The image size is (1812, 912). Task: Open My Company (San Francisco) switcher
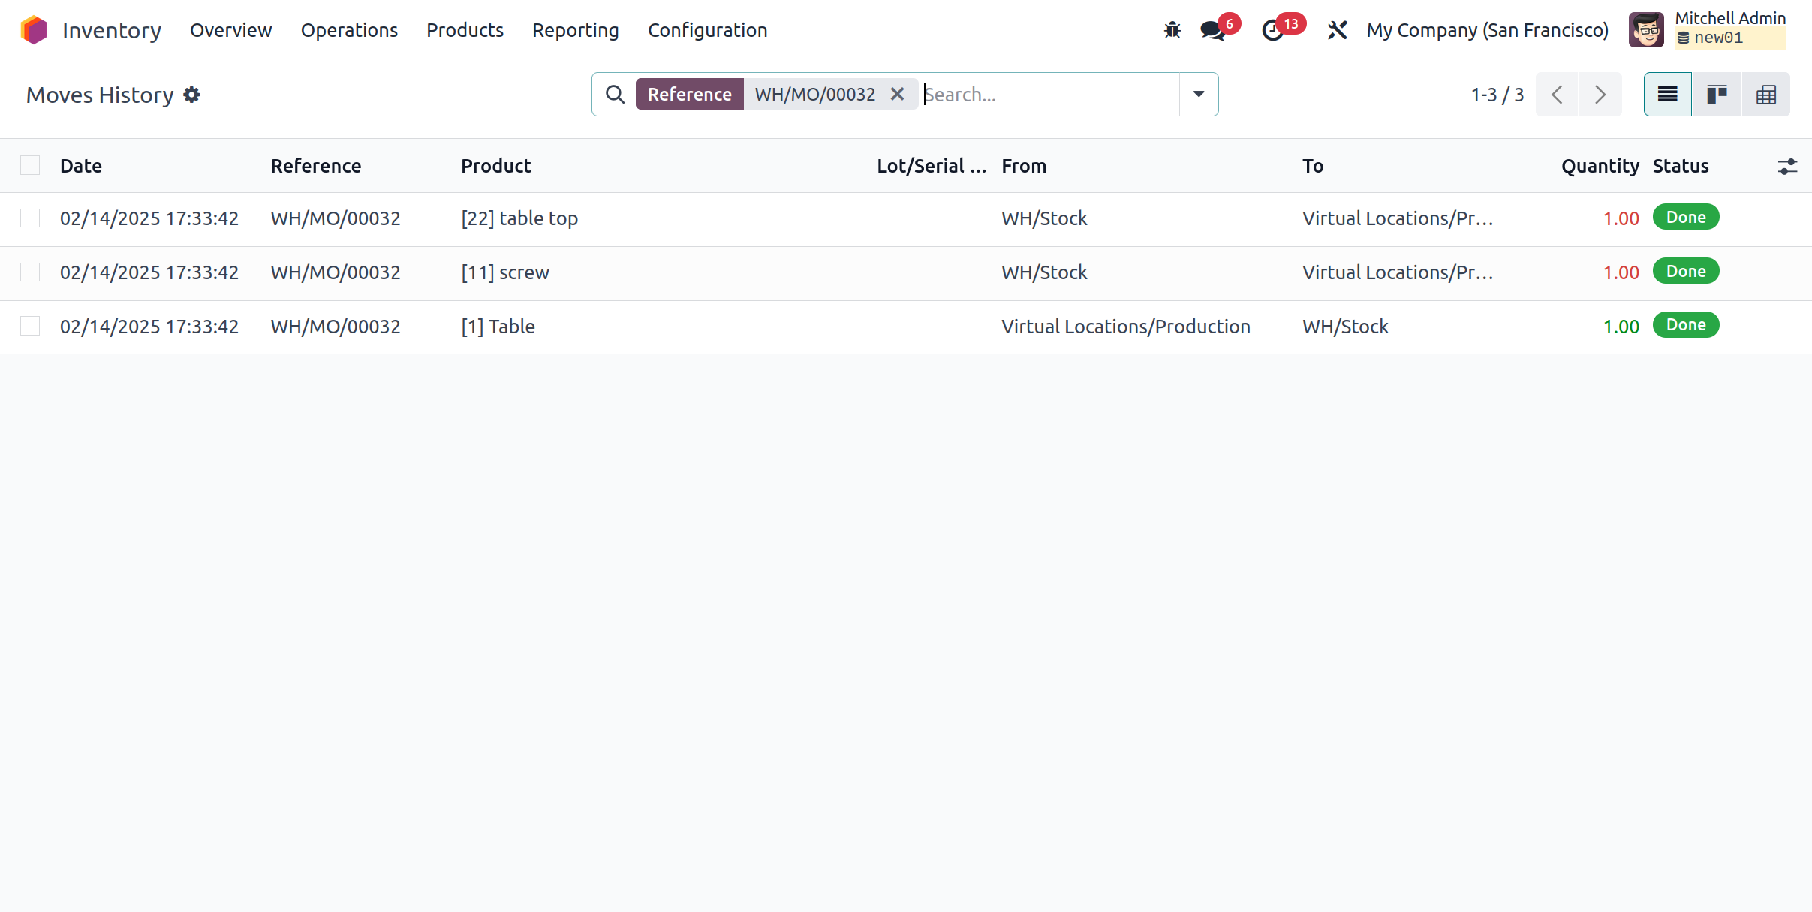pyautogui.click(x=1487, y=30)
